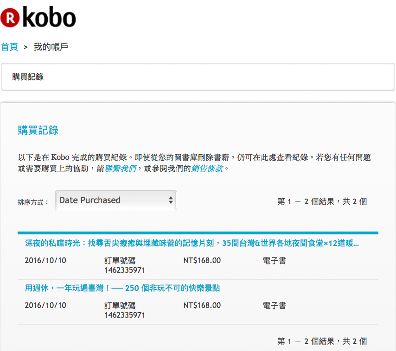Click the blue 購買記錄 section heading
Image resolution: width=396 pixels, height=351 pixels.
tap(38, 130)
